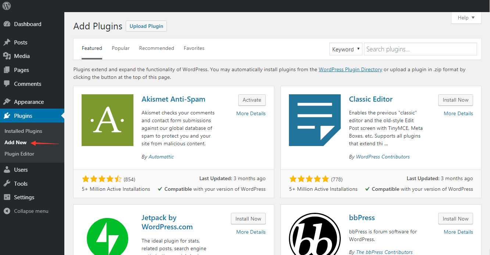Click the Appearance paintbrush icon
This screenshot has width=490, height=255.
[7, 102]
